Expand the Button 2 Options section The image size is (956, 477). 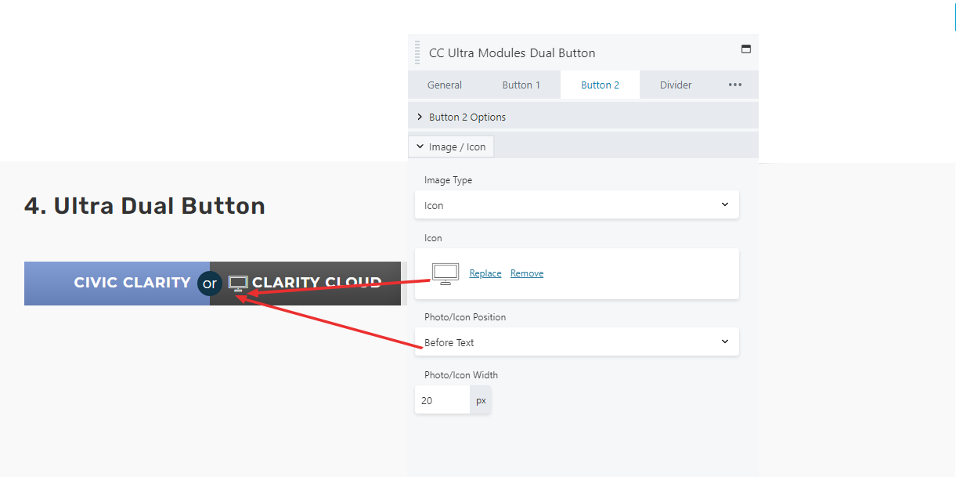coord(583,117)
